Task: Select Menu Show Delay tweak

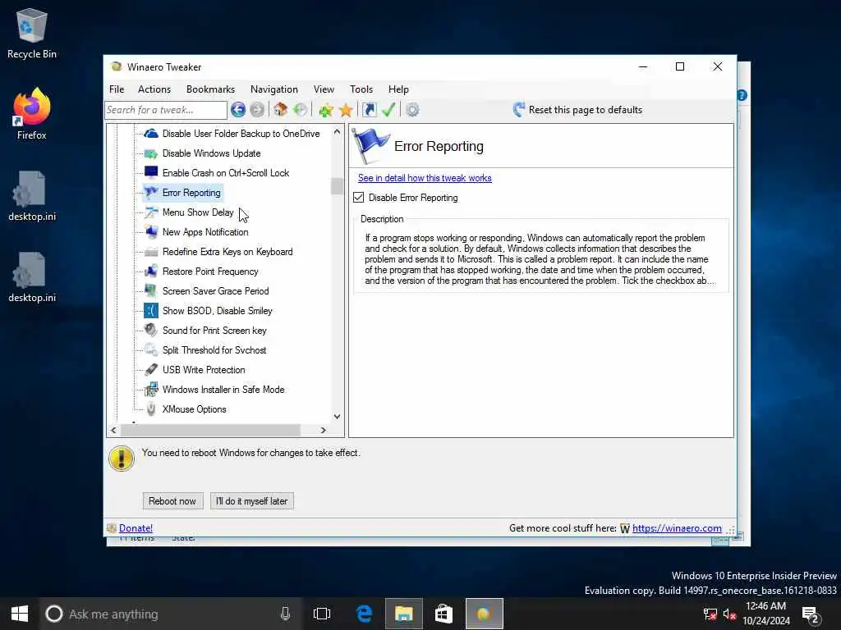Action: [198, 212]
